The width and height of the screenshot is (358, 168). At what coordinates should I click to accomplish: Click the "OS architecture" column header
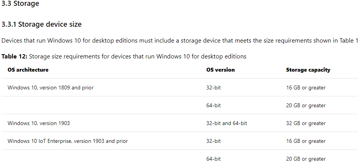click(28, 70)
